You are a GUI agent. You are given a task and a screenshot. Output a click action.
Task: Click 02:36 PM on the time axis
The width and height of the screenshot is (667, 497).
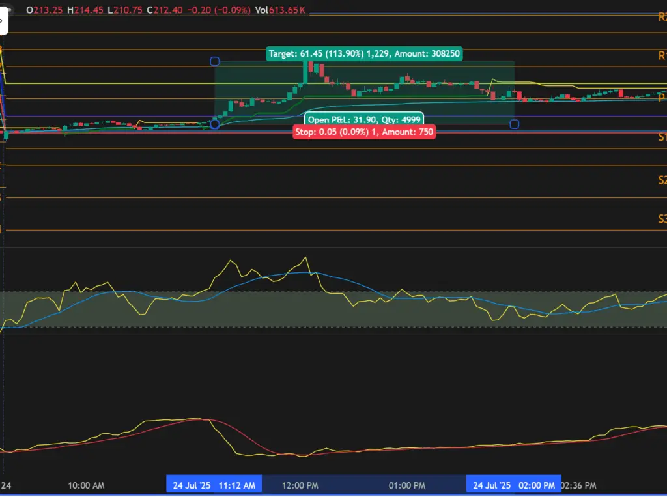(580, 485)
